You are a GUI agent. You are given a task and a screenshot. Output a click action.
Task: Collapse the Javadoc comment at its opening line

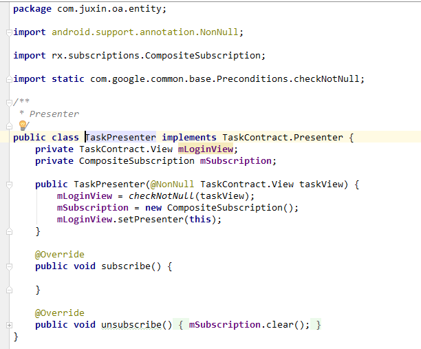(x=9, y=103)
